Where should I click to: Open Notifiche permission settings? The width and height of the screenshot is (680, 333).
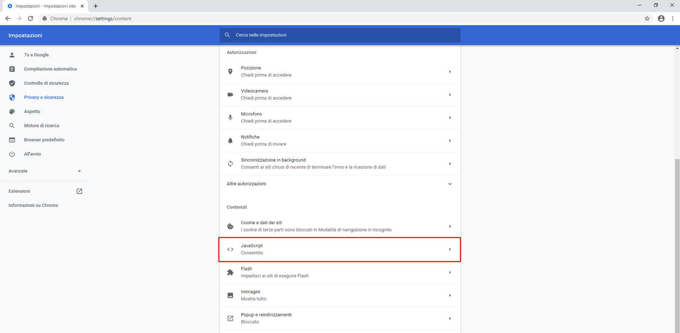340,141
